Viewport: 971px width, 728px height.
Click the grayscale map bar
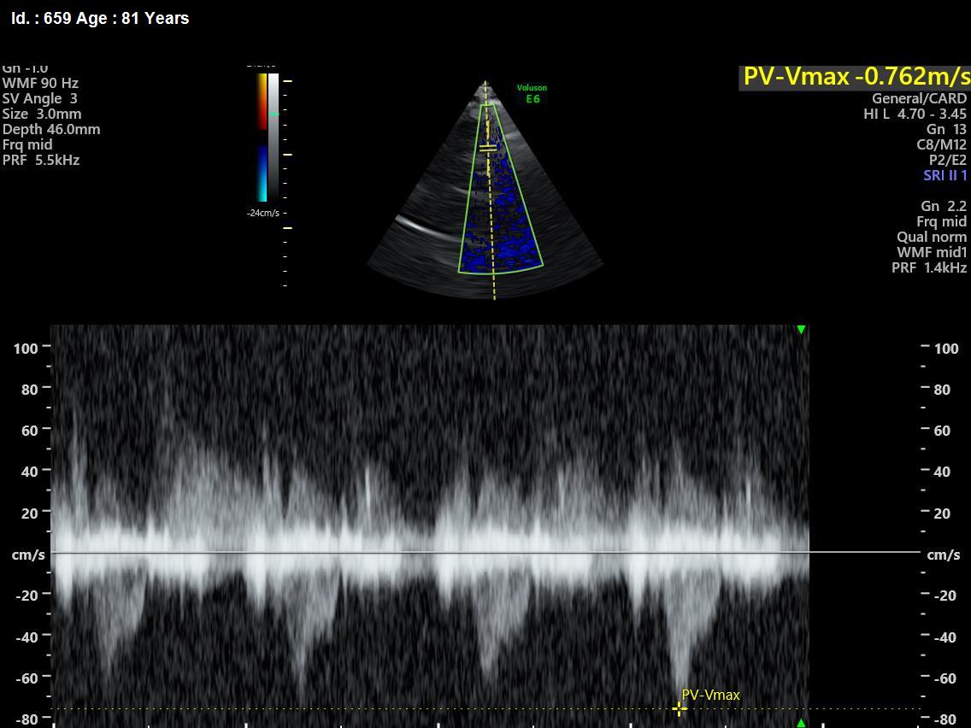(274, 138)
